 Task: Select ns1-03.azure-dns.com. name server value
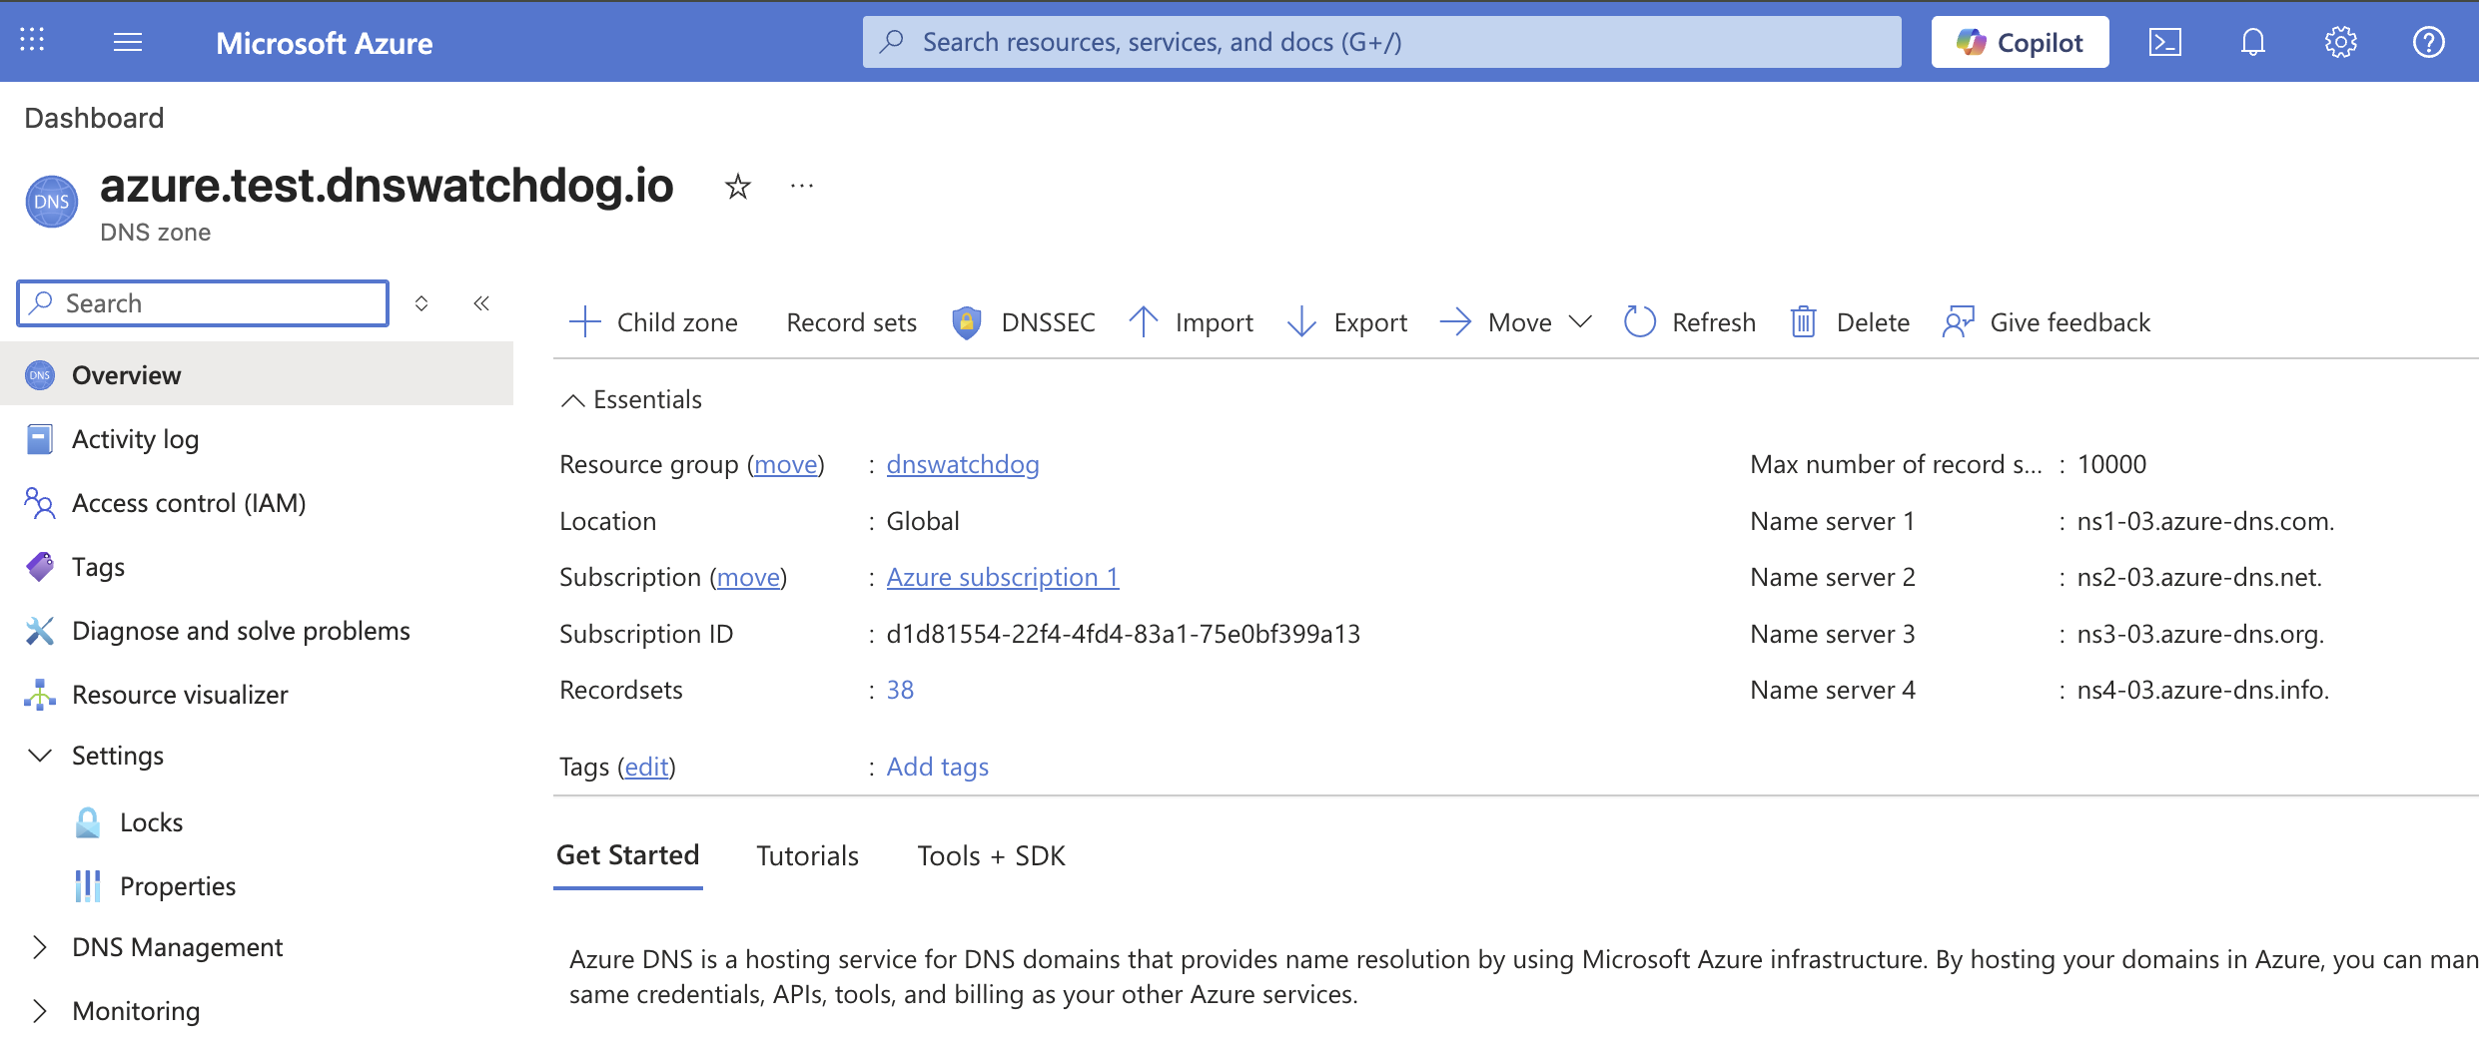tap(2205, 521)
